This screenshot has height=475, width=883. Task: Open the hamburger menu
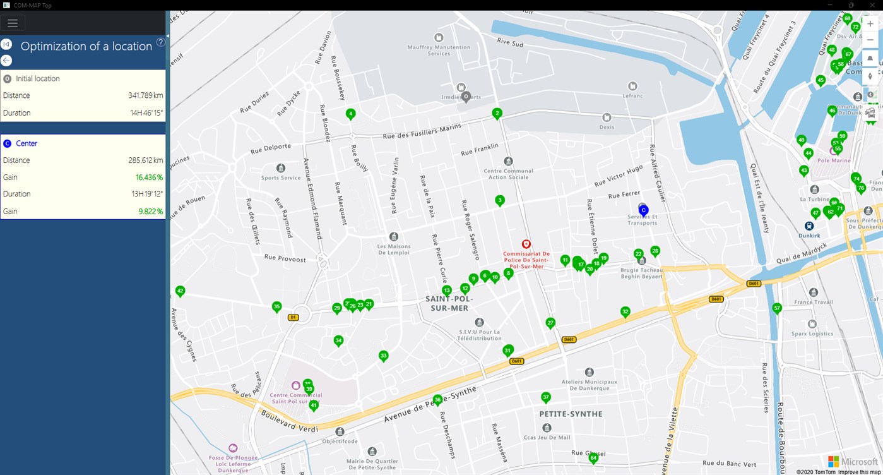13,23
